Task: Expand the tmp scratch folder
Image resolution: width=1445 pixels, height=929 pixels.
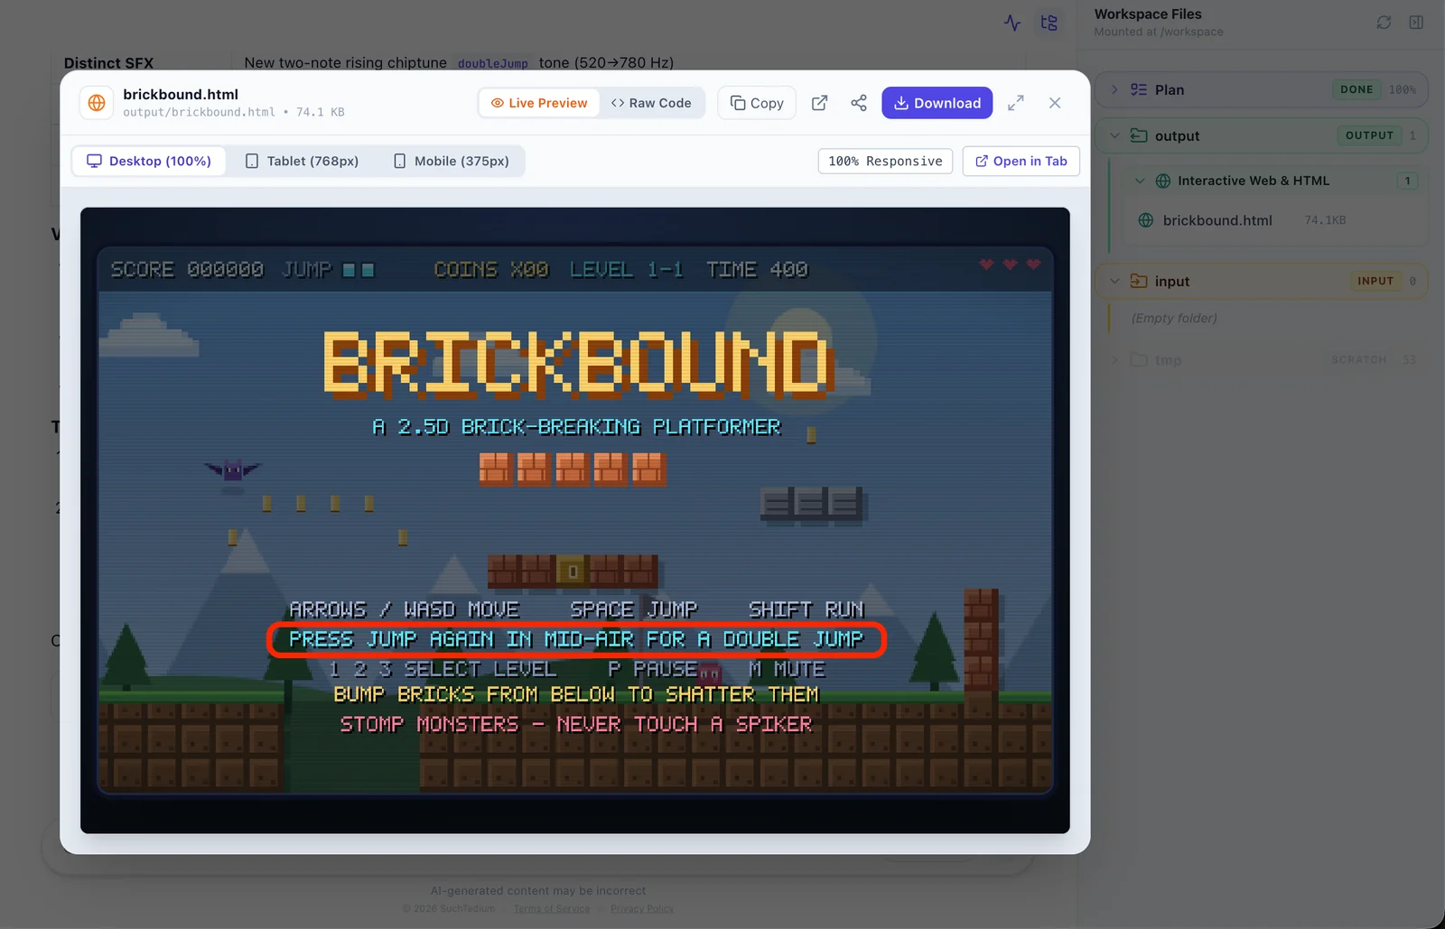Action: point(1114,360)
